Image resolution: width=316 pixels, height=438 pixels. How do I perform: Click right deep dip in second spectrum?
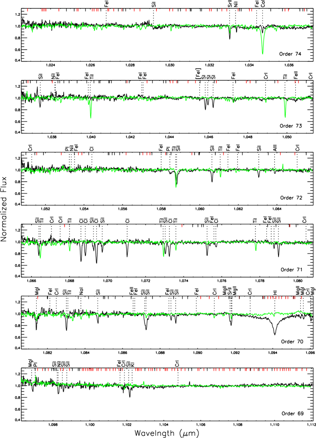point(285,116)
